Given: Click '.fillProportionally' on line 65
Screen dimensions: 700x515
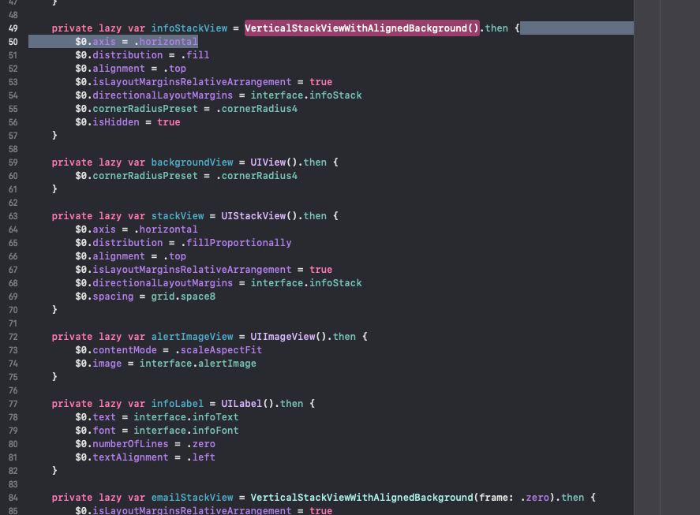Looking at the screenshot, I should [236, 242].
